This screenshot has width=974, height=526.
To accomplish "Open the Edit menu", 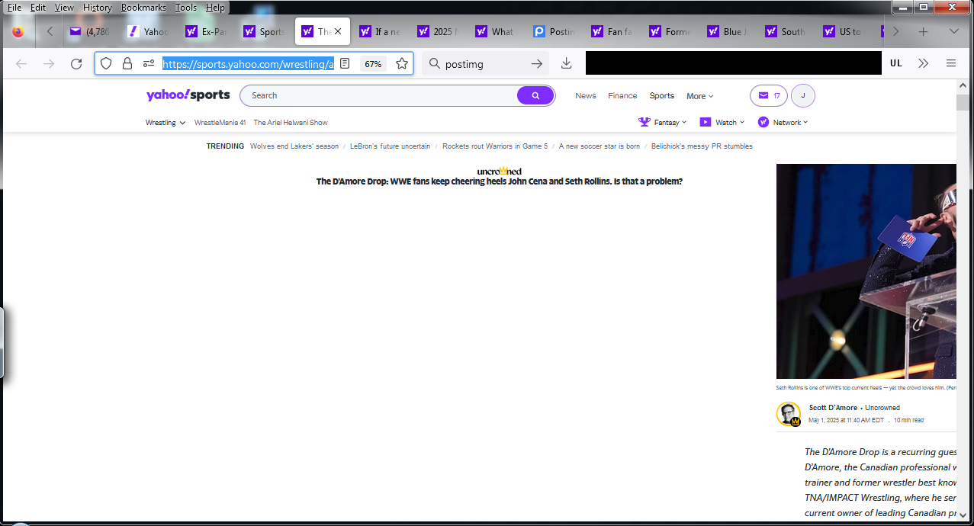I will [x=38, y=8].
